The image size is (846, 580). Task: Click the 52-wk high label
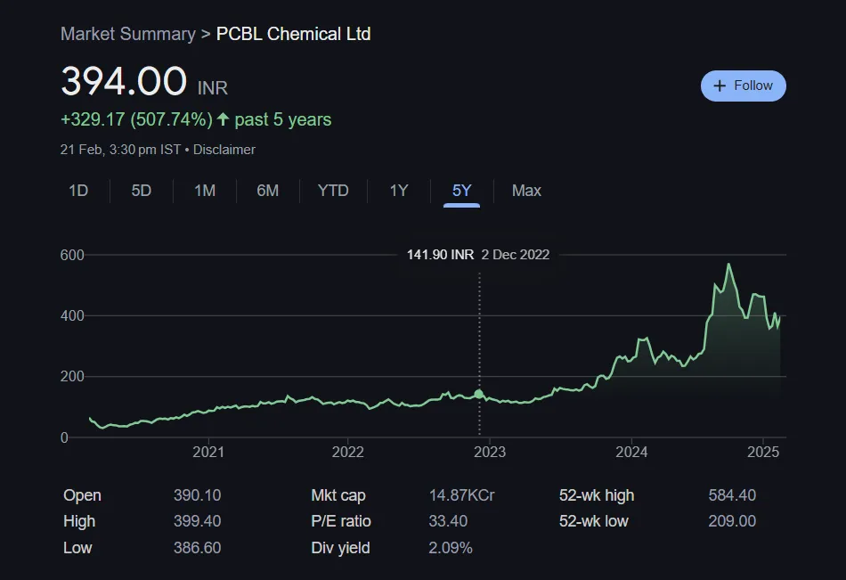597,495
